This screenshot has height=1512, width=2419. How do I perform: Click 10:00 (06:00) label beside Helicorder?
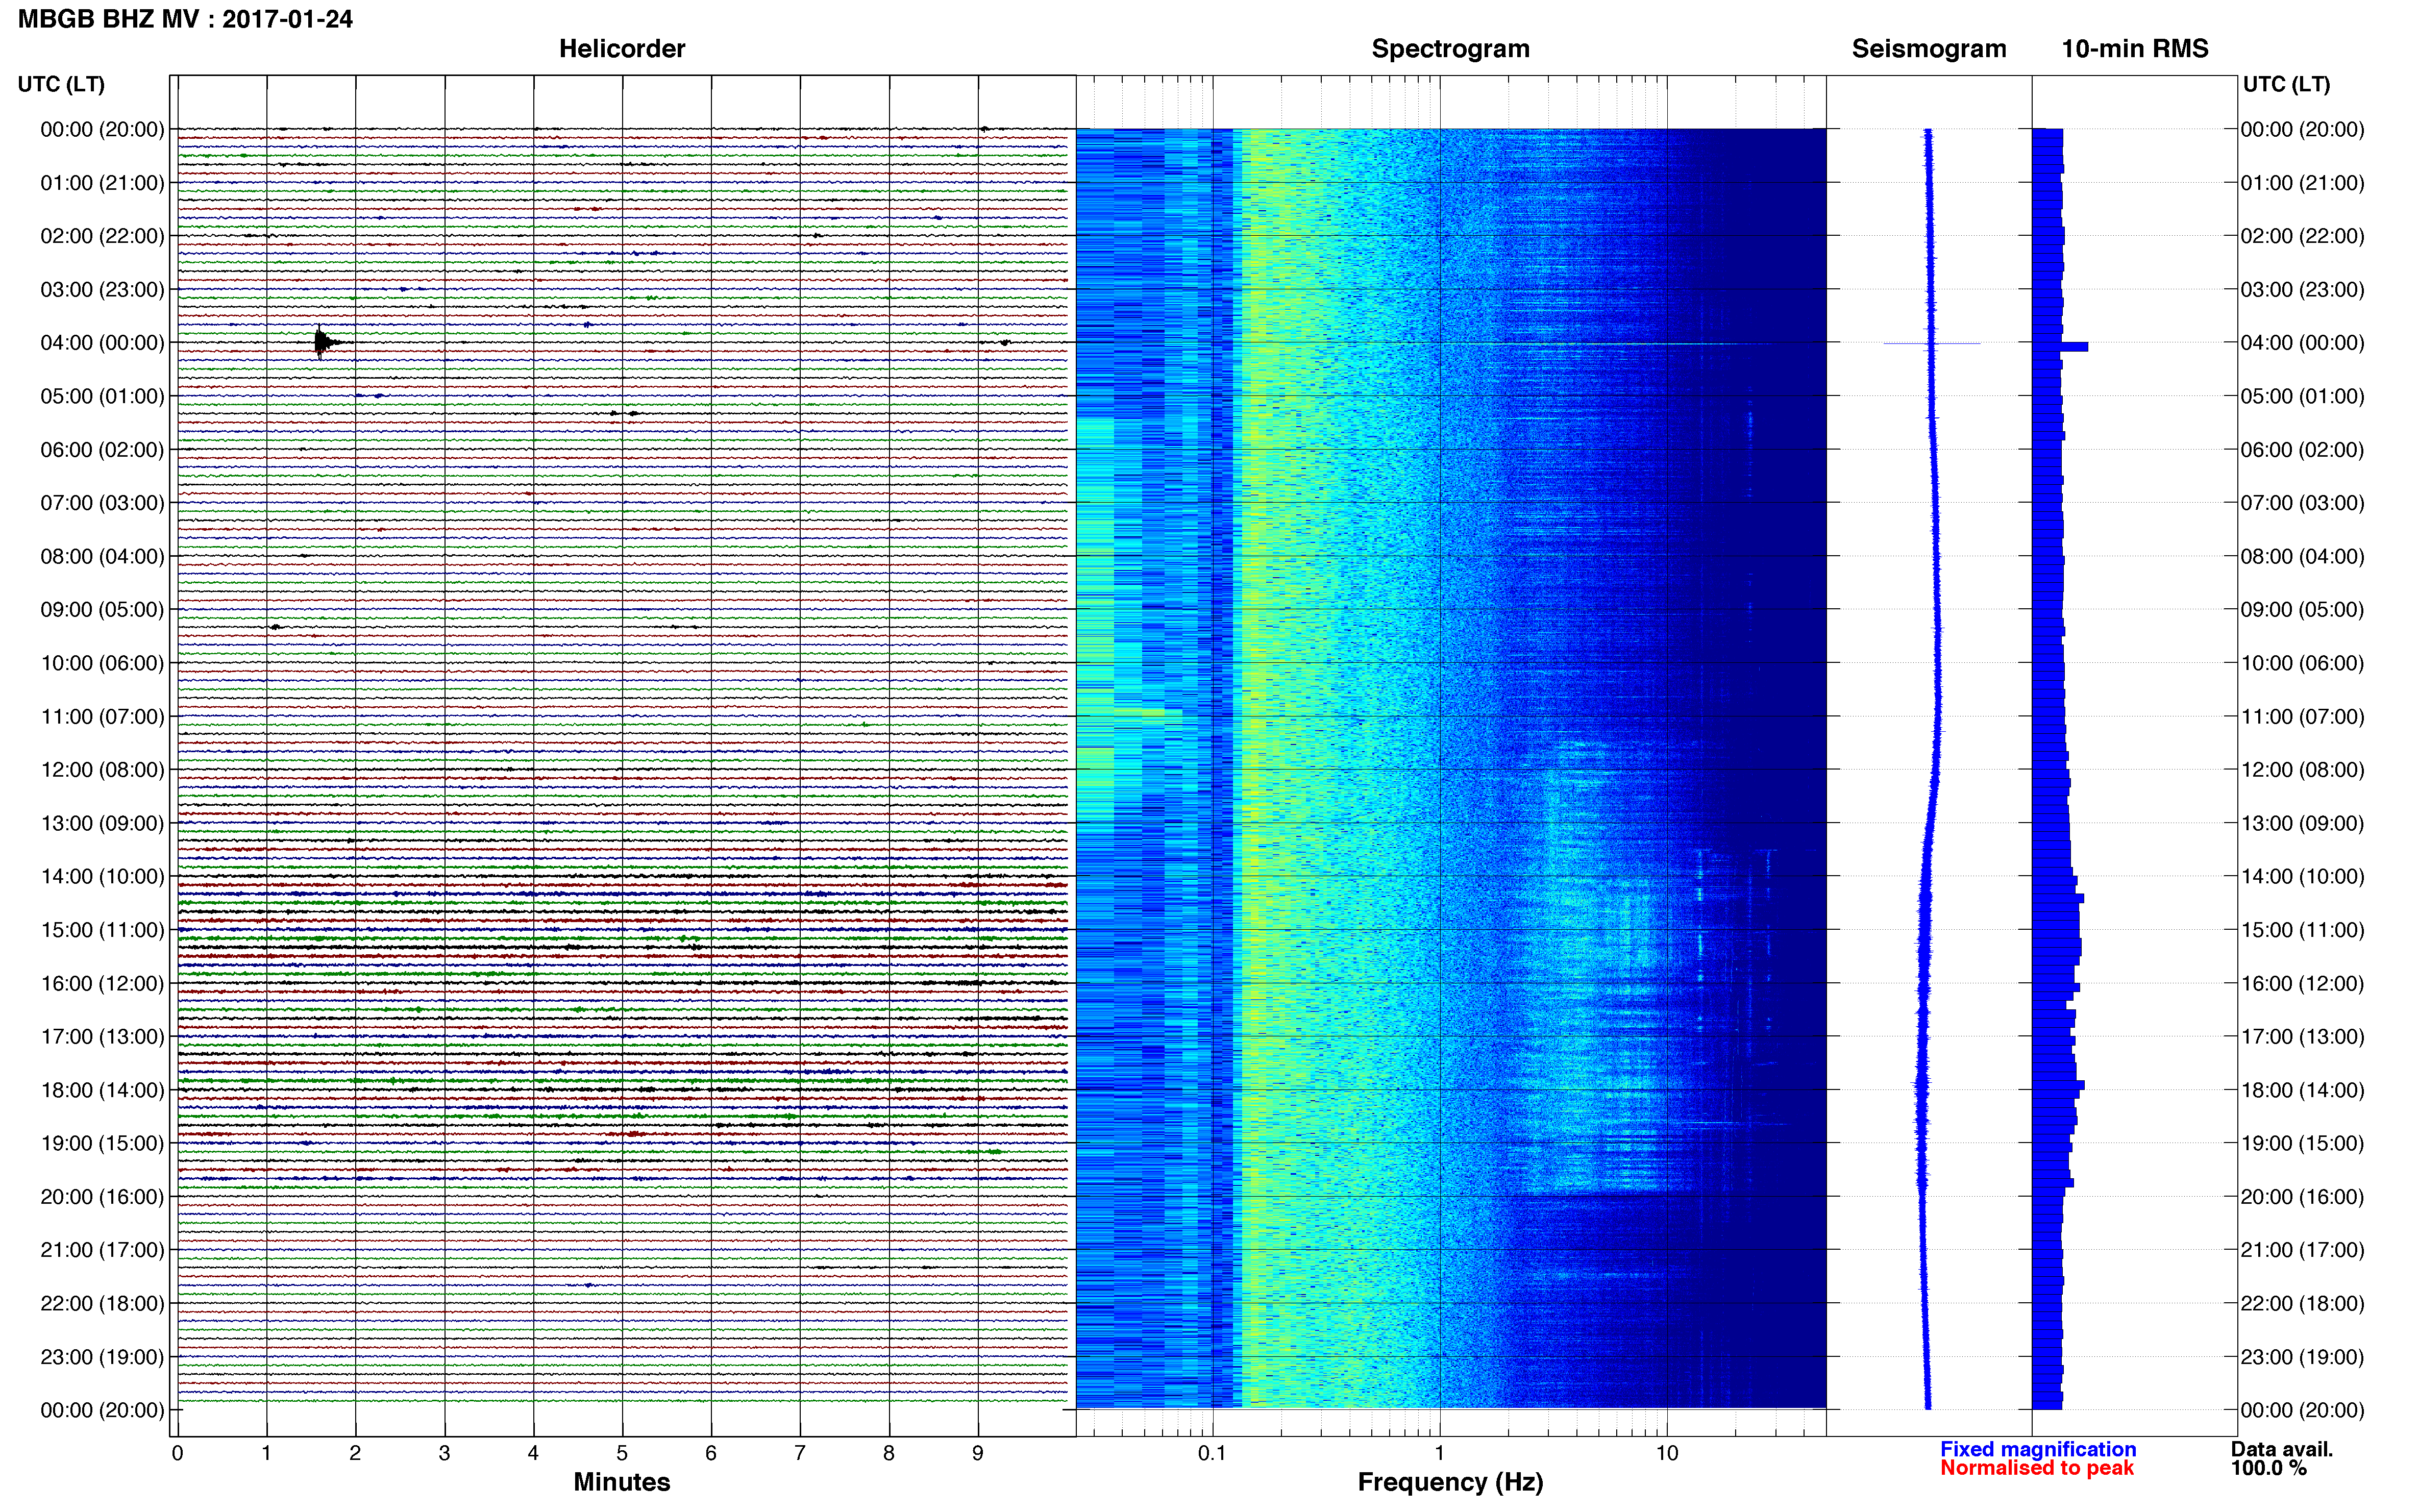coord(102,663)
